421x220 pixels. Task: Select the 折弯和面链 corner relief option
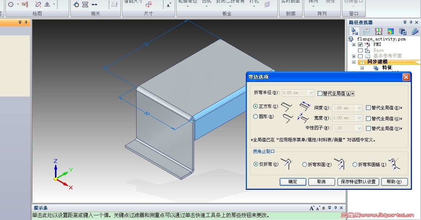pyautogui.click(x=355, y=164)
